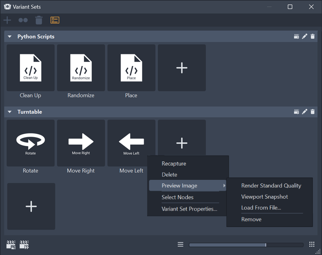Click the Place label text
The image size is (322, 255).
click(x=131, y=96)
